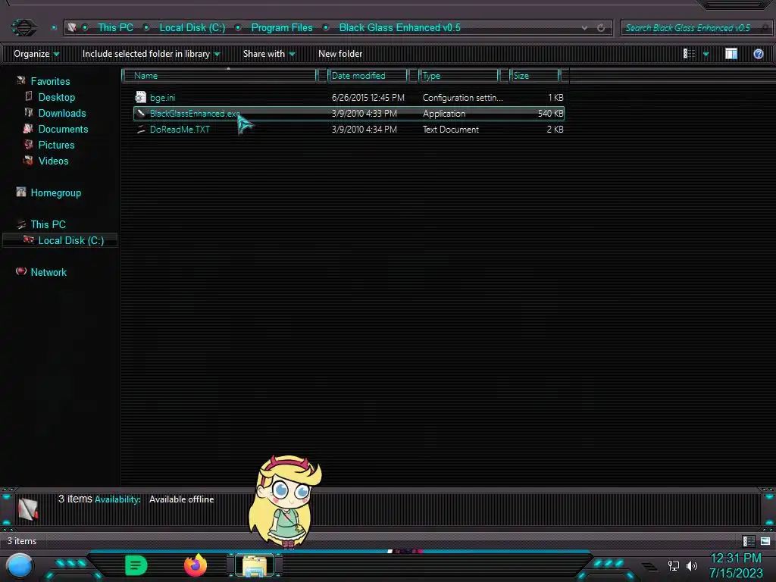The image size is (776, 582).
Task: Open the bge.ini file icon
Action: pos(140,97)
